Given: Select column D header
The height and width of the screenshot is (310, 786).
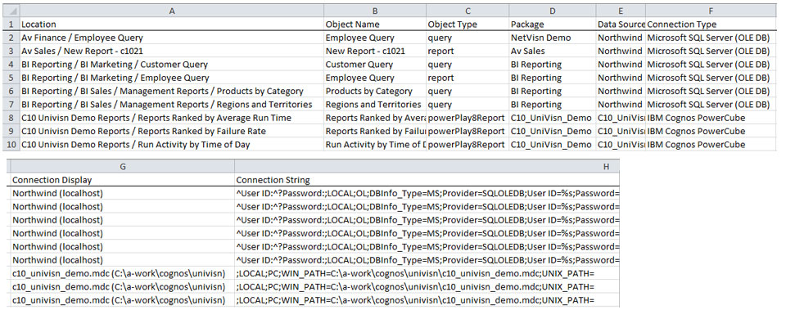Looking at the screenshot, I should 553,11.
